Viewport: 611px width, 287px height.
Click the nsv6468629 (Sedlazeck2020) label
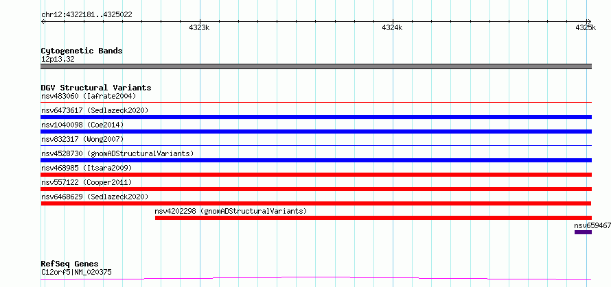point(95,197)
